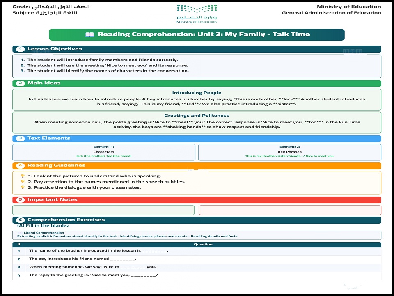Click the lightbulb icon beside first reading guideline
394x296 pixels.
coord(23,176)
